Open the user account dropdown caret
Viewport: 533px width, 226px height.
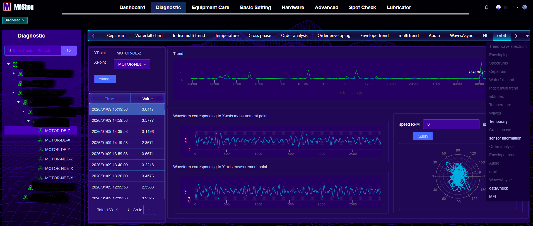click(x=517, y=8)
